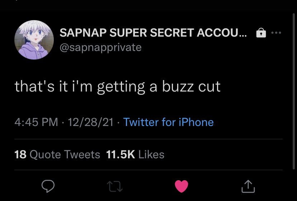Viewport: 297px width, 201px height.
Task: Tap the 4:45 PM timestamp
Action: [x=36, y=122]
